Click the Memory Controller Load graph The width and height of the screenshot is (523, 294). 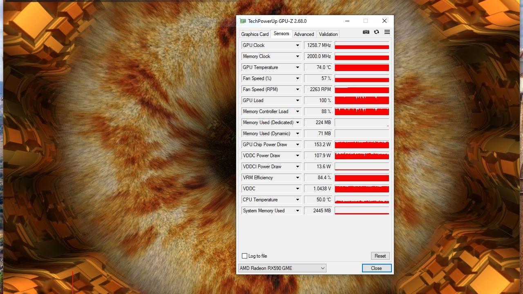pos(362,111)
